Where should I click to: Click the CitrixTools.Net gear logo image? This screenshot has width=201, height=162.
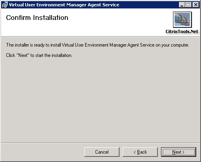click(x=182, y=20)
